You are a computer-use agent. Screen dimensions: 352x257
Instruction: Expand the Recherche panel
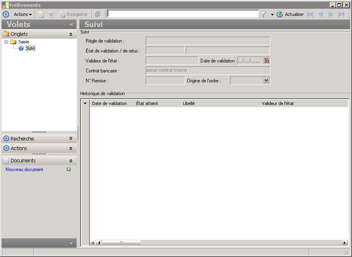[71, 138]
